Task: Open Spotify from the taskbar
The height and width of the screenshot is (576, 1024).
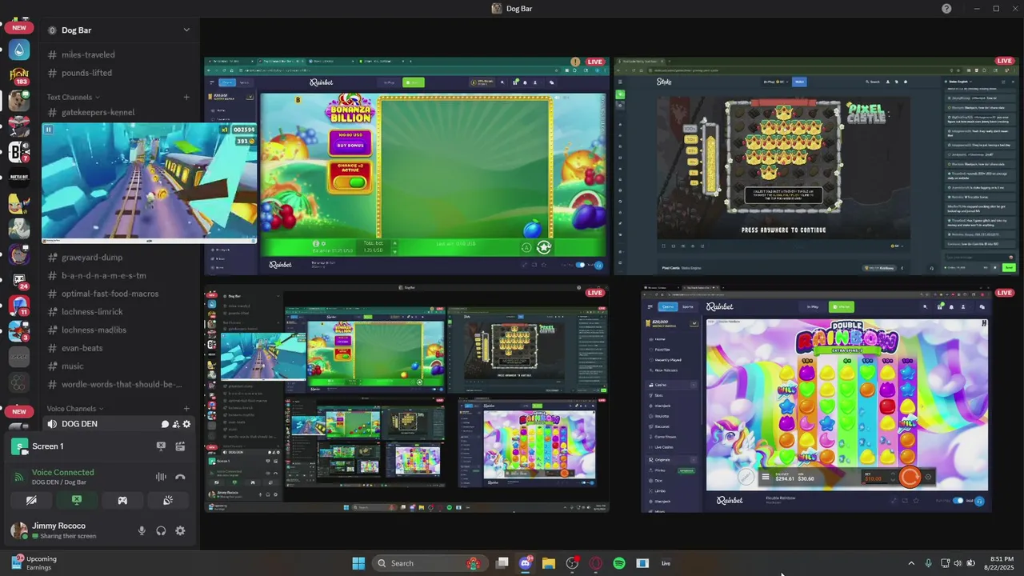Action: (x=619, y=563)
